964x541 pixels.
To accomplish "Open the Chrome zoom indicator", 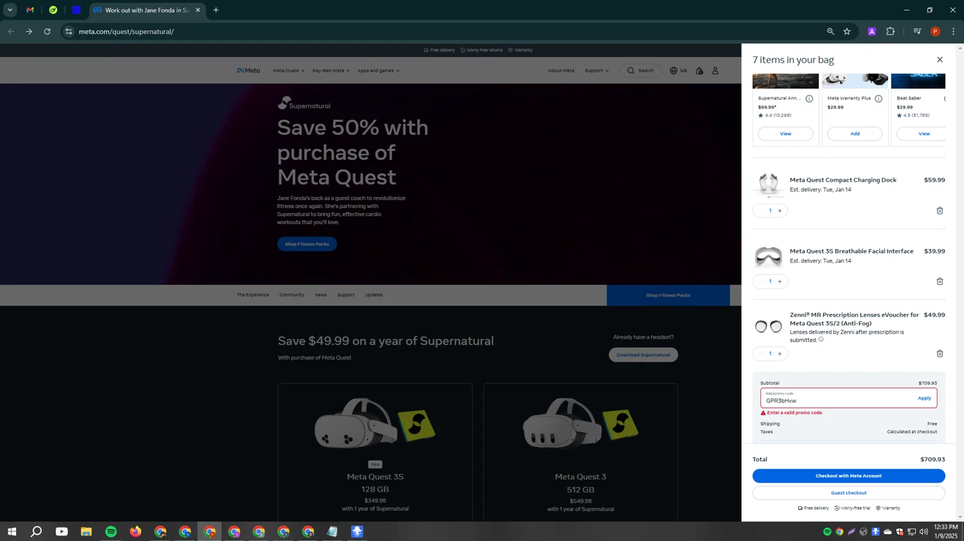I will pyautogui.click(x=830, y=31).
